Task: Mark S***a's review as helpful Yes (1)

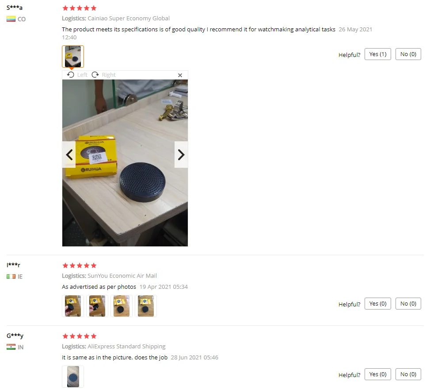Action: 377,54
